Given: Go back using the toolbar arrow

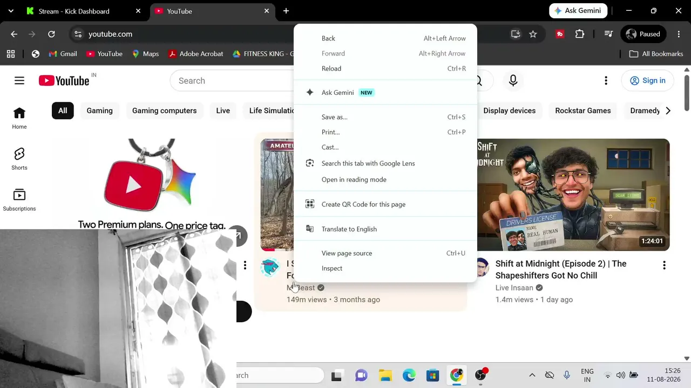Looking at the screenshot, I should pyautogui.click(x=14, y=34).
